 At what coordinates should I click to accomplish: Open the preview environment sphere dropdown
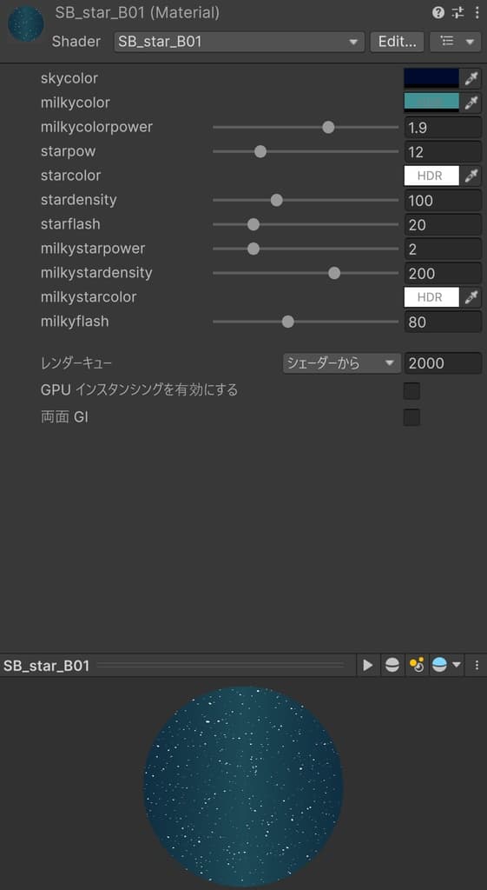[446, 665]
